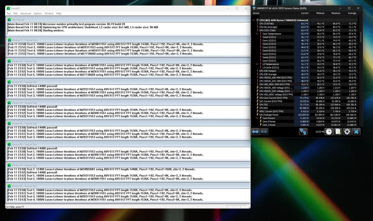
Task: Reset sensor values with the clock icon
Action: (329, 132)
